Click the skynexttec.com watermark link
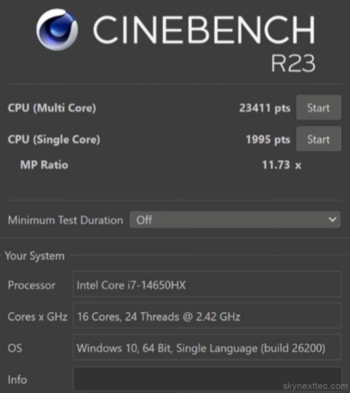 (315, 386)
